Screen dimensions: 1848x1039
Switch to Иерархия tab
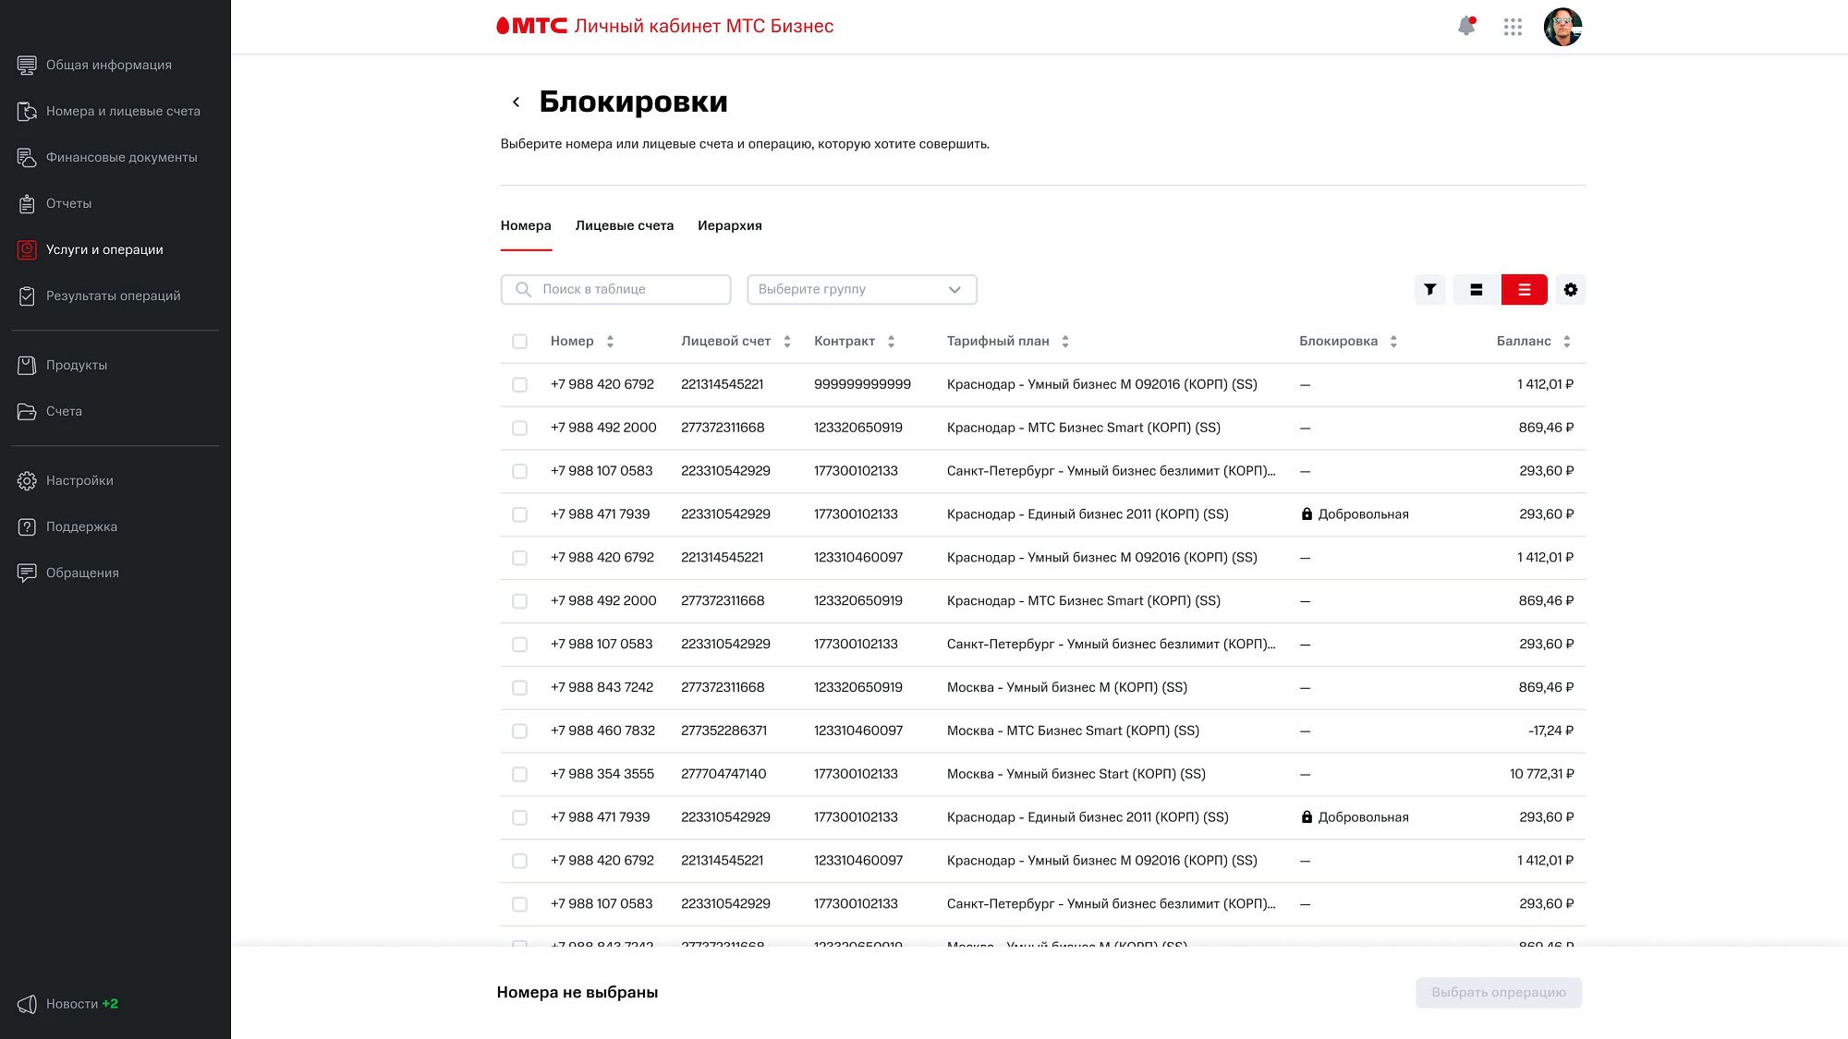pyautogui.click(x=730, y=225)
